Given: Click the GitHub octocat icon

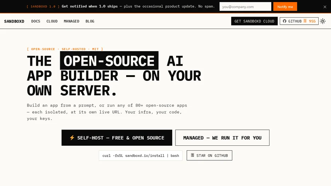Looking at the screenshot, I should click(285, 21).
